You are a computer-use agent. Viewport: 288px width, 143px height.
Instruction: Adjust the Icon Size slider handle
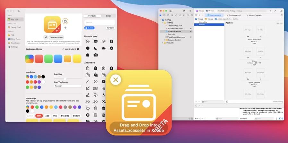65,79
